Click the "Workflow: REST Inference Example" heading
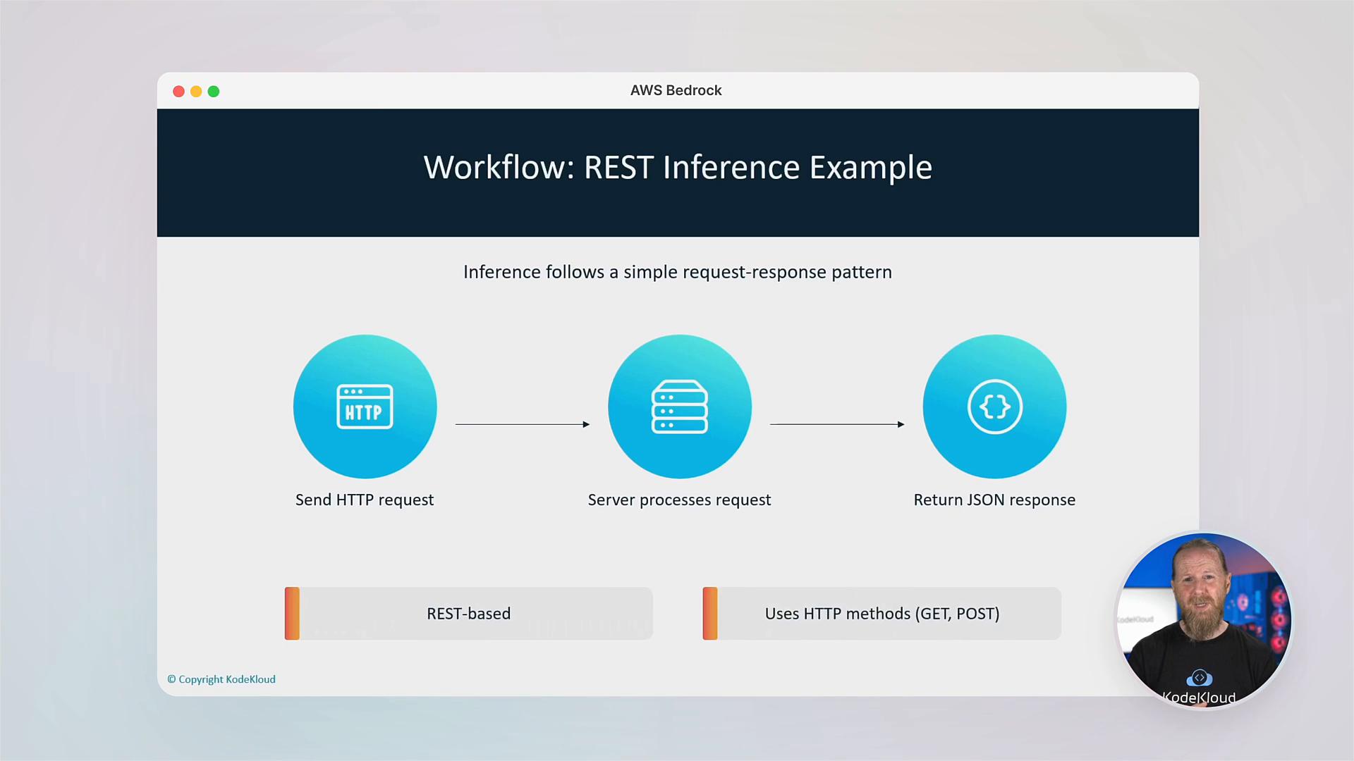This screenshot has width=1354, height=761. 678,168
